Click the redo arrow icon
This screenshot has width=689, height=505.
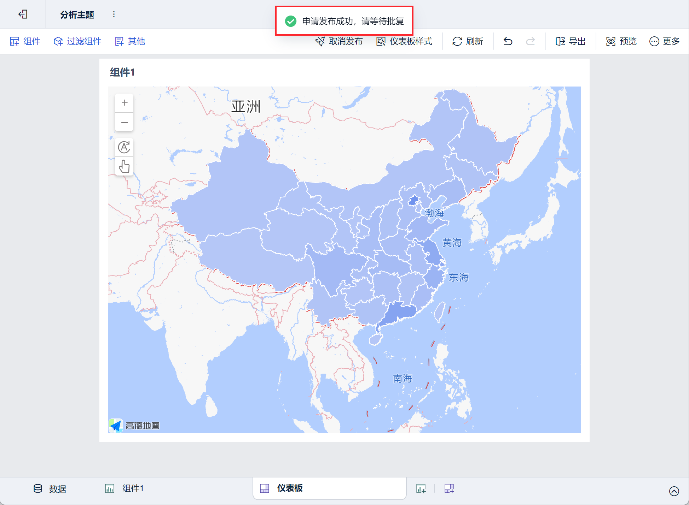click(530, 41)
